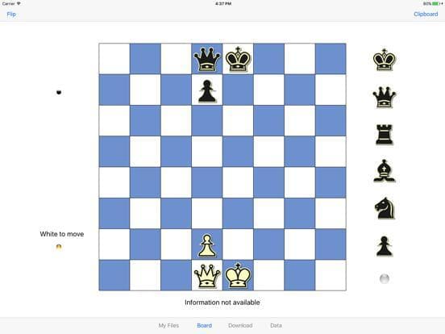
Task: Switch to the Data tab
Action: [x=277, y=325]
